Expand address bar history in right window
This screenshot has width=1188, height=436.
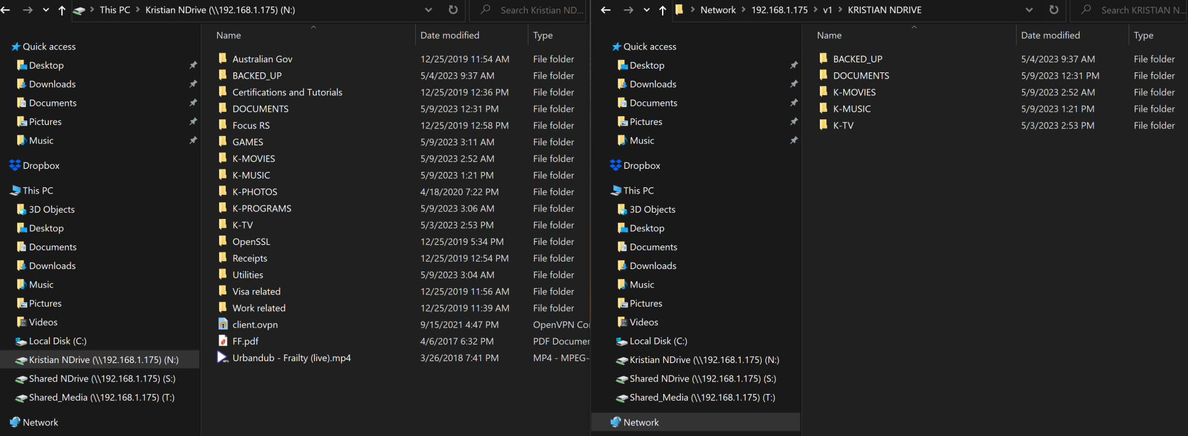1029,10
